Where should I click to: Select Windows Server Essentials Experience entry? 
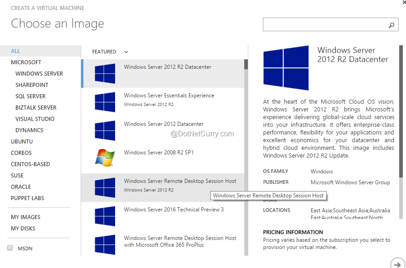pyautogui.click(x=163, y=102)
